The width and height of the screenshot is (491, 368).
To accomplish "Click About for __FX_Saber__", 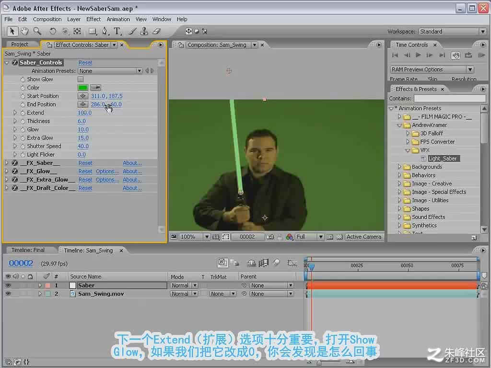I will pyautogui.click(x=132, y=163).
